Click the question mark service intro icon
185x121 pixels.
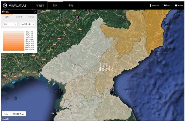tap(150, 5)
